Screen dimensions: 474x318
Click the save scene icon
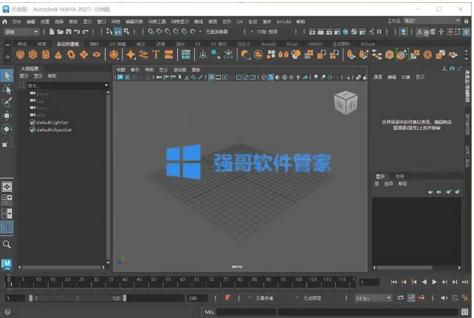69,32
